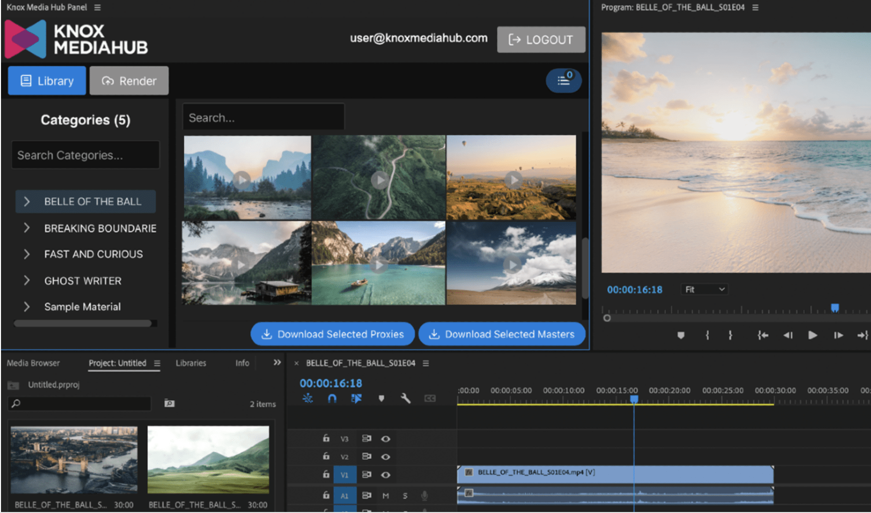
Task: Lock video track V2
Action: tap(326, 456)
